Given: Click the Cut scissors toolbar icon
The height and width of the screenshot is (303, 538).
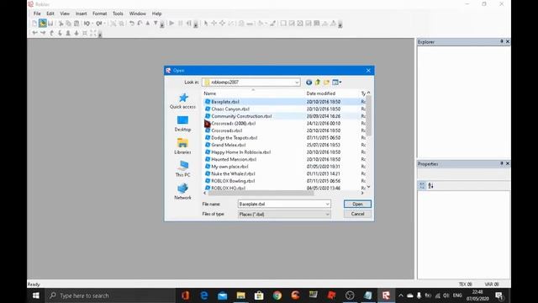Looking at the screenshot, I should click(x=61, y=24).
